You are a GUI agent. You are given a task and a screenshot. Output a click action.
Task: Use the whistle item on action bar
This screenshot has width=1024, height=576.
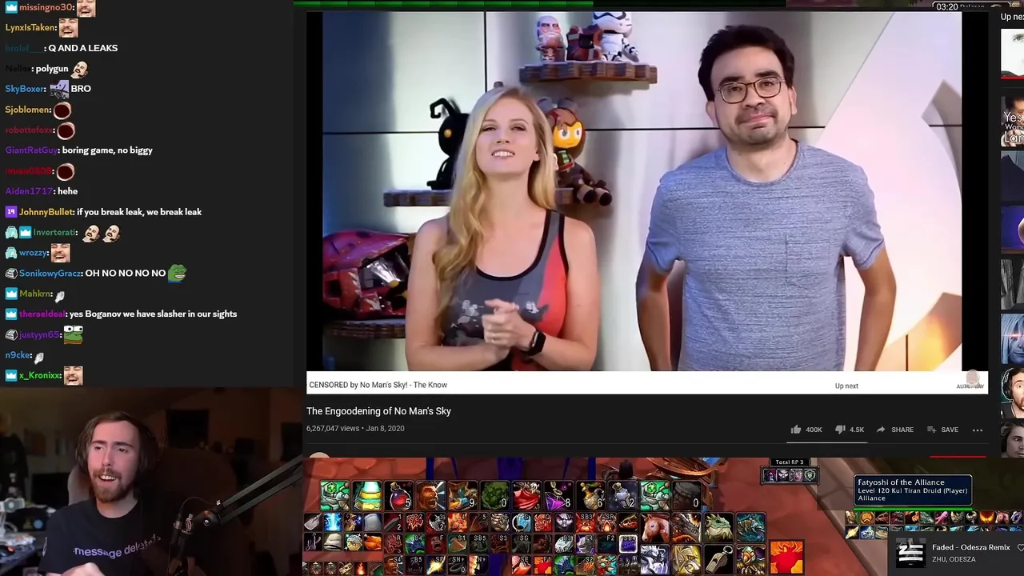(718, 559)
